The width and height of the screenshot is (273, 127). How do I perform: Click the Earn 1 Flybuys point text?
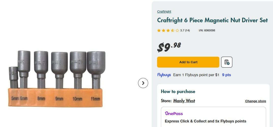pos(196,75)
